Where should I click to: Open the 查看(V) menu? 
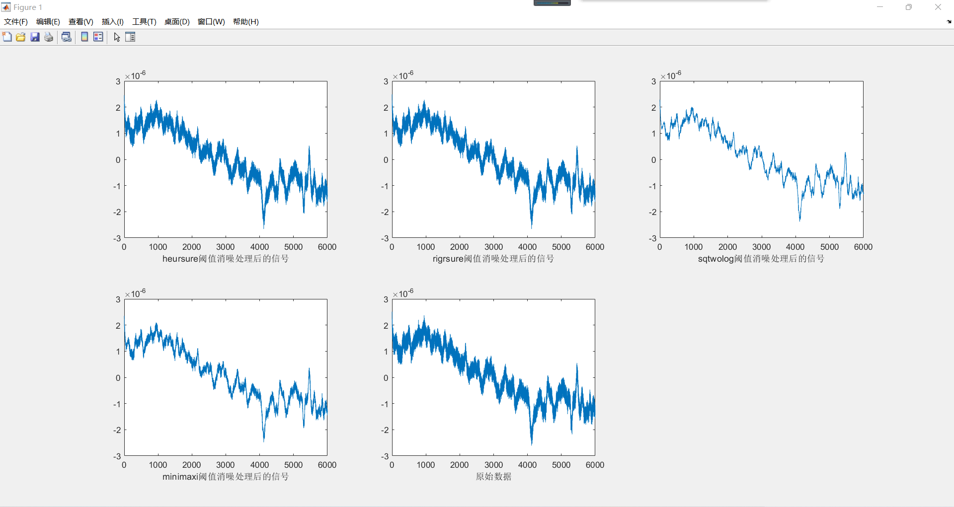[x=81, y=21]
